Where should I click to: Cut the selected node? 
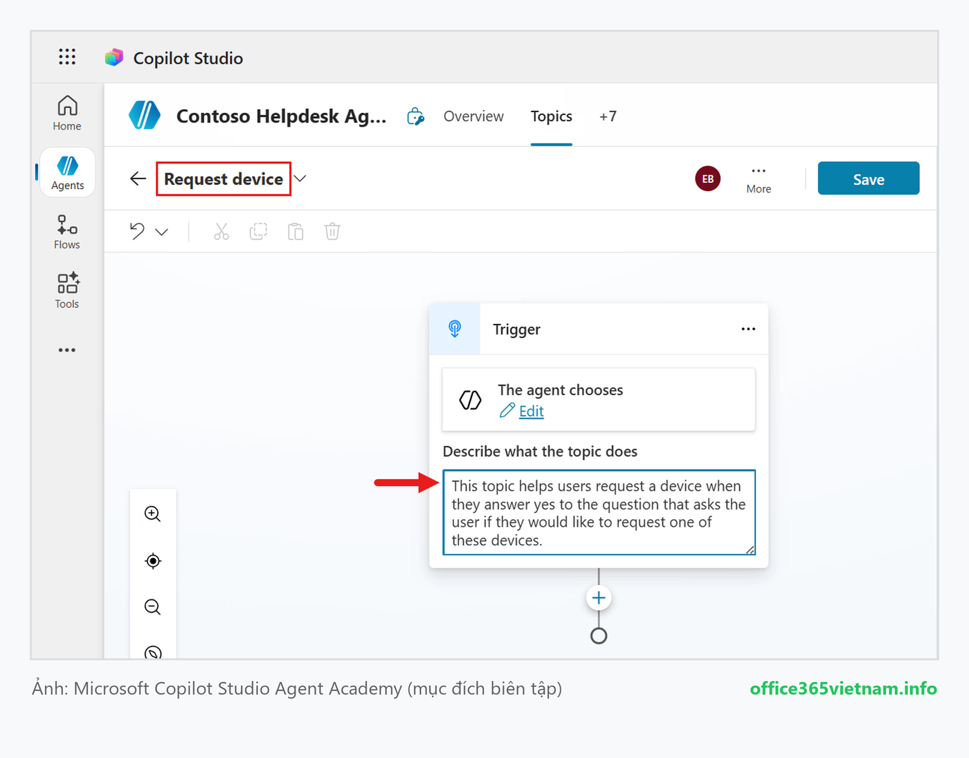click(221, 231)
